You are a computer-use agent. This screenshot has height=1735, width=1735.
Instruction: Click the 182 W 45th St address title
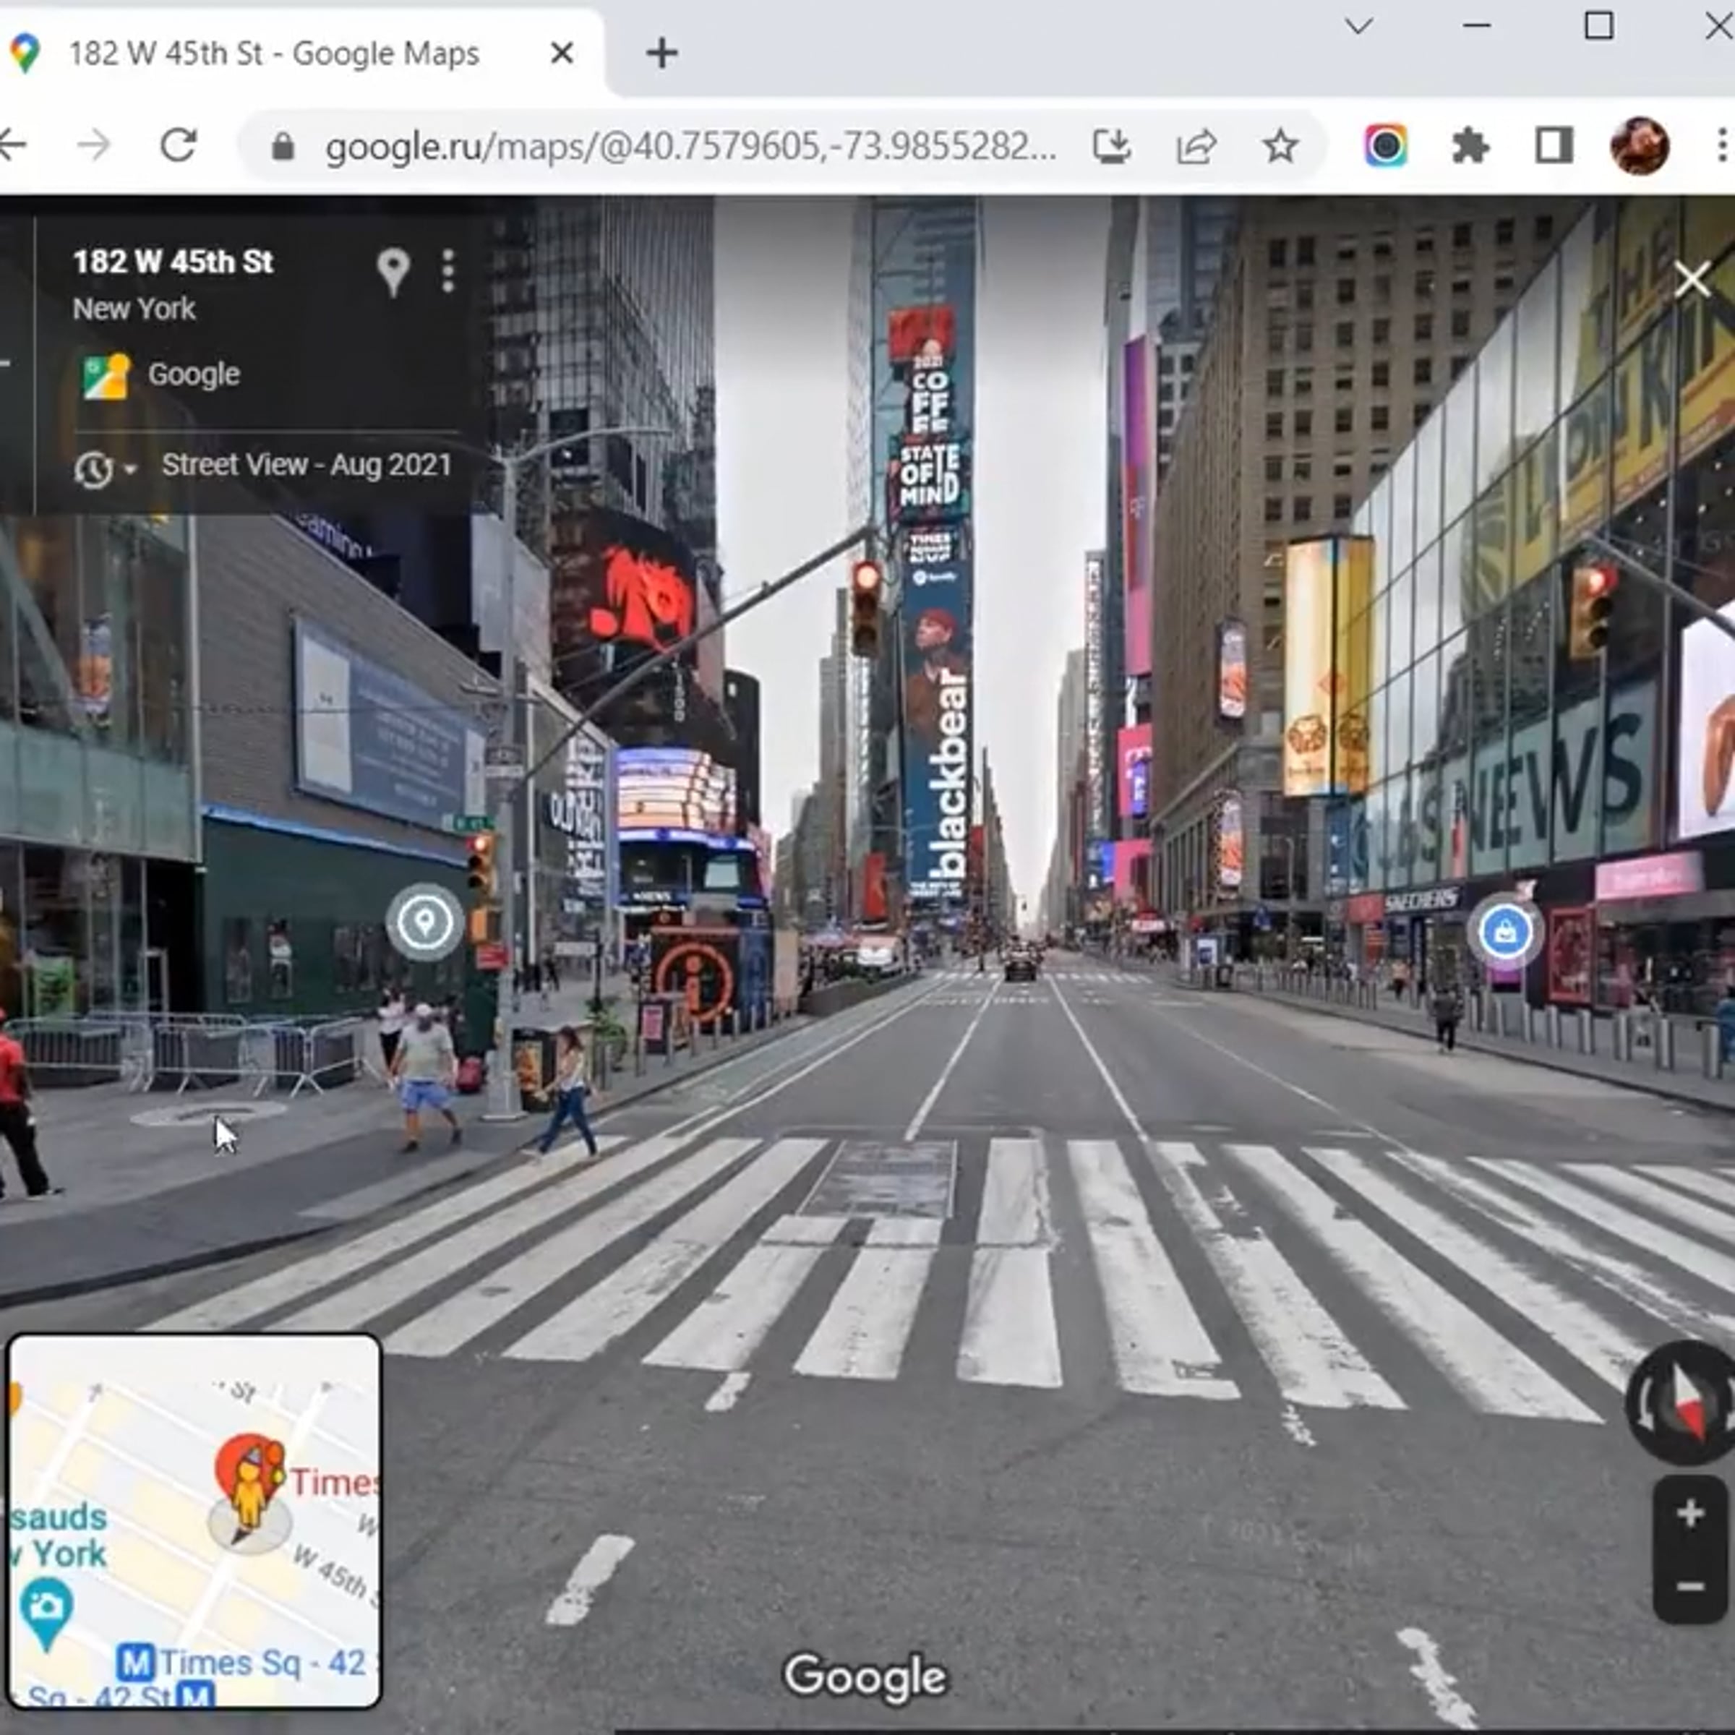pyautogui.click(x=173, y=262)
